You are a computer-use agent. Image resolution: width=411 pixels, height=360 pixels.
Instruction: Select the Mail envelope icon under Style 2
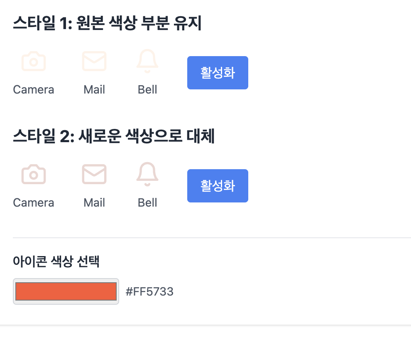(94, 174)
